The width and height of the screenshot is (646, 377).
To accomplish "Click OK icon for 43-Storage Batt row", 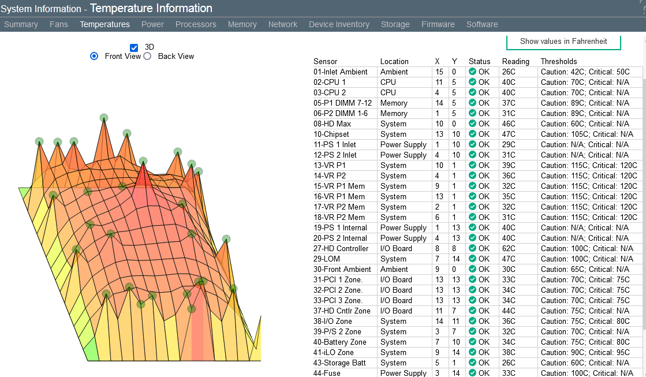I will [x=472, y=363].
